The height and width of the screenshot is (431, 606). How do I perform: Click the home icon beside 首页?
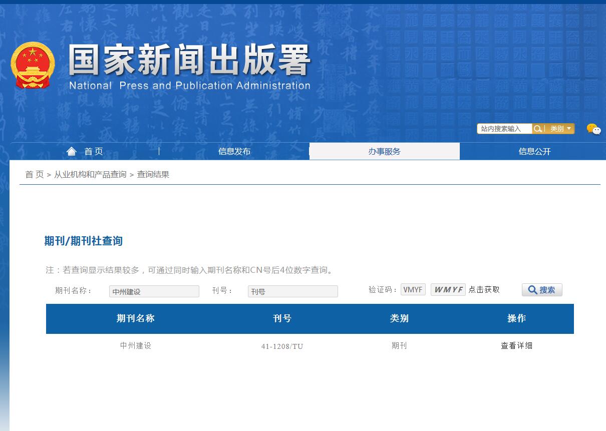(71, 150)
